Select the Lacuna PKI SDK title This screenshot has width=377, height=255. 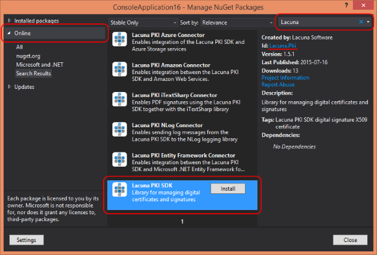click(x=152, y=185)
